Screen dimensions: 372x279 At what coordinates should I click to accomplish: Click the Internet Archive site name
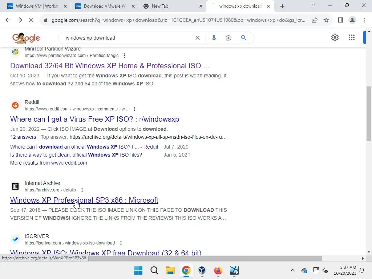42,183
